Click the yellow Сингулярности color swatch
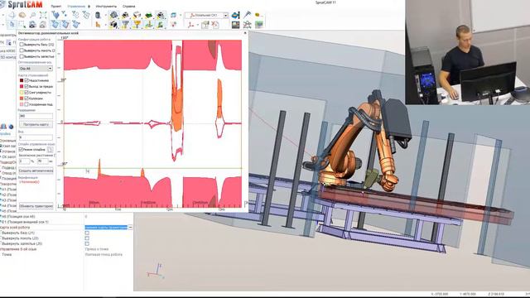530x298 pixels. pos(22,92)
